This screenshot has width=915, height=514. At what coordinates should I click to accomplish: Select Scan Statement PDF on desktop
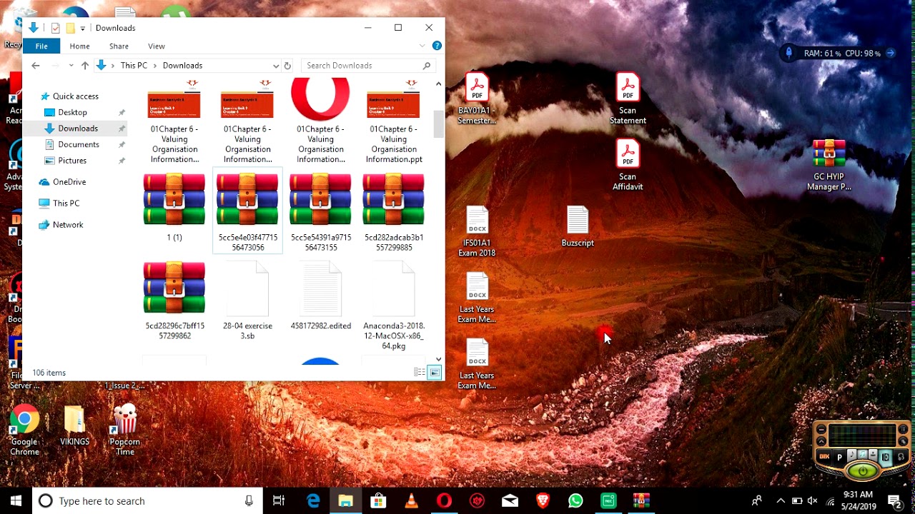tap(628, 99)
